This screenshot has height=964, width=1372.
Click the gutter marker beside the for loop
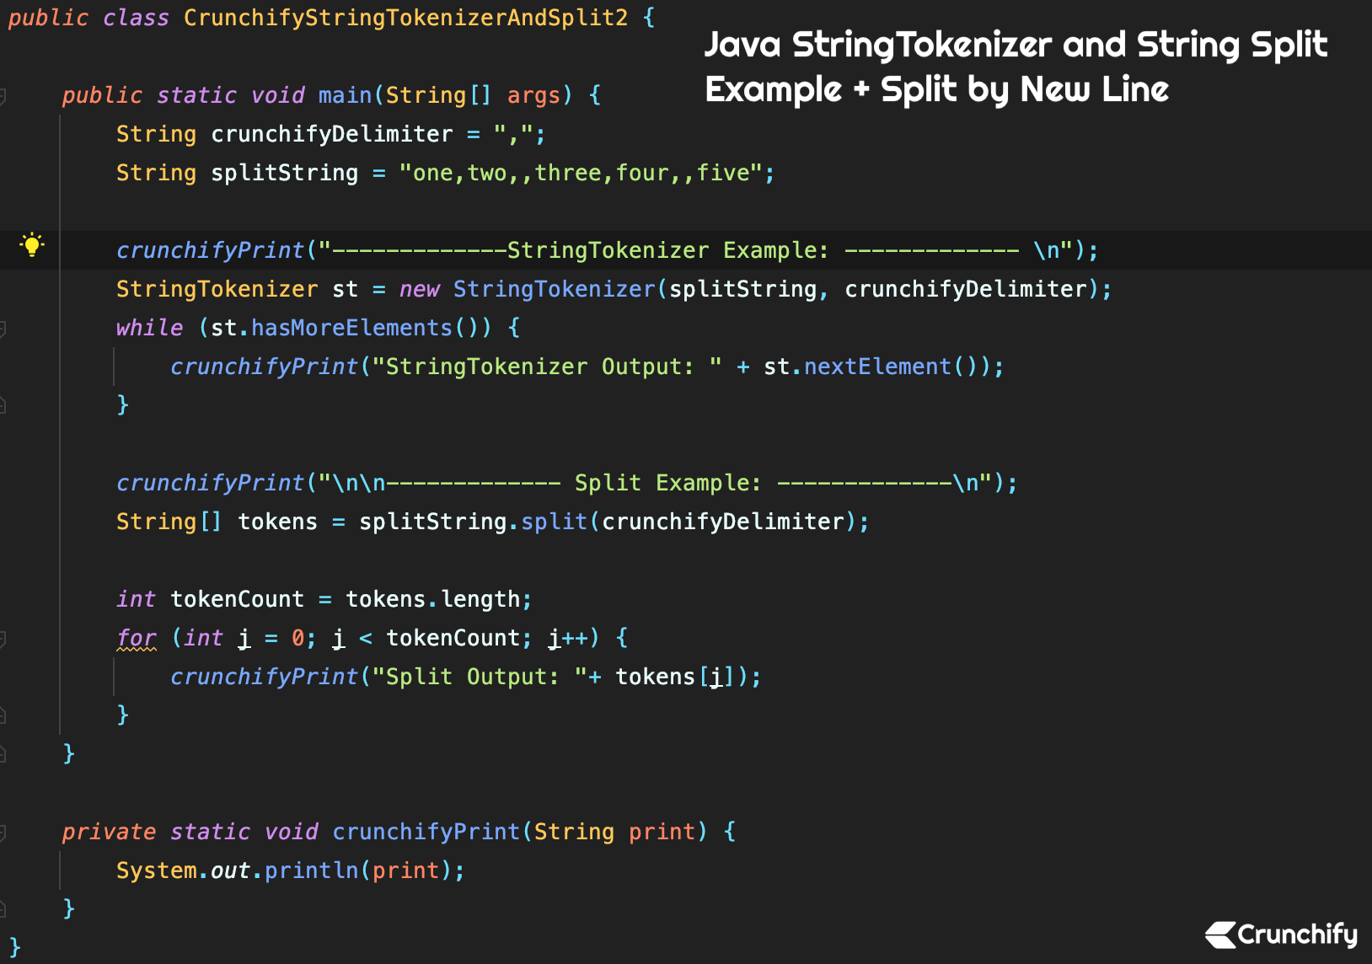[x=6, y=638]
